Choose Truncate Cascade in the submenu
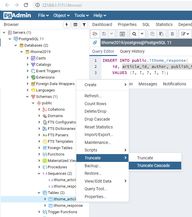192x217 pixels. pyautogui.click(x=155, y=165)
